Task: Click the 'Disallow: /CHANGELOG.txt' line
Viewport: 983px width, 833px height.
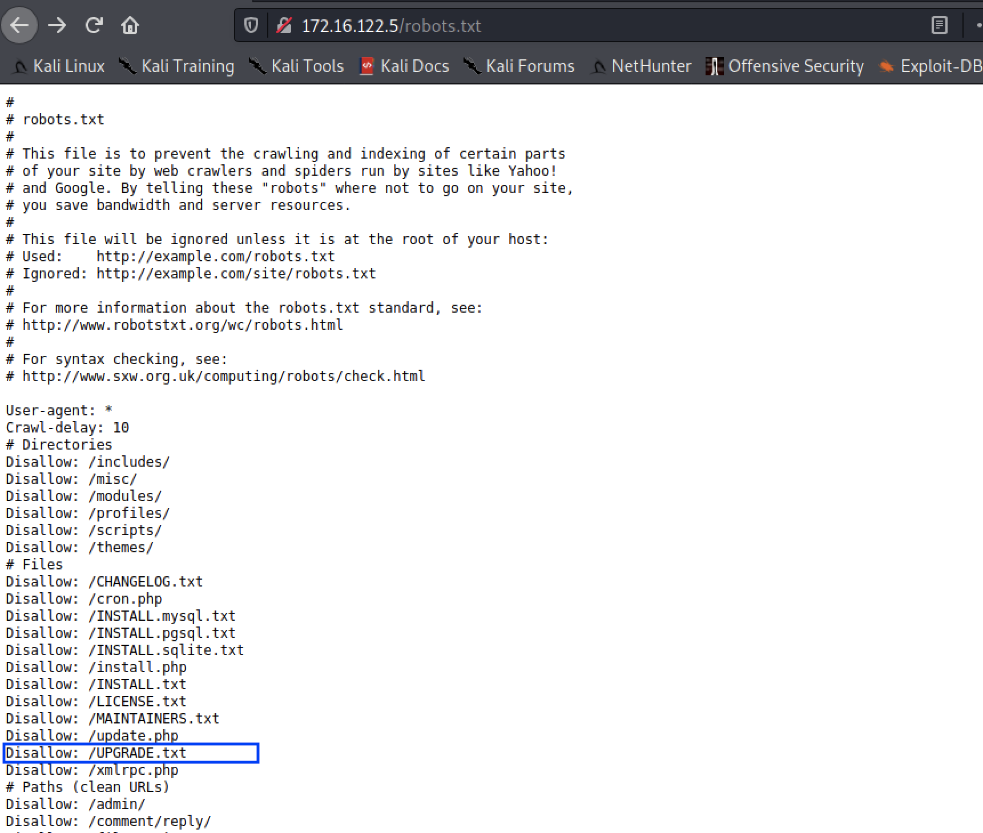Action: tap(104, 581)
